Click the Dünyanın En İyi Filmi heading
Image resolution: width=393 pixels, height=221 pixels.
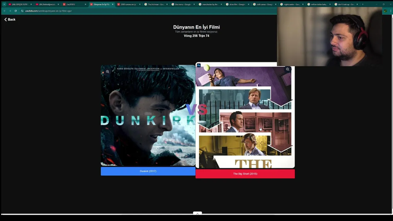196,27
